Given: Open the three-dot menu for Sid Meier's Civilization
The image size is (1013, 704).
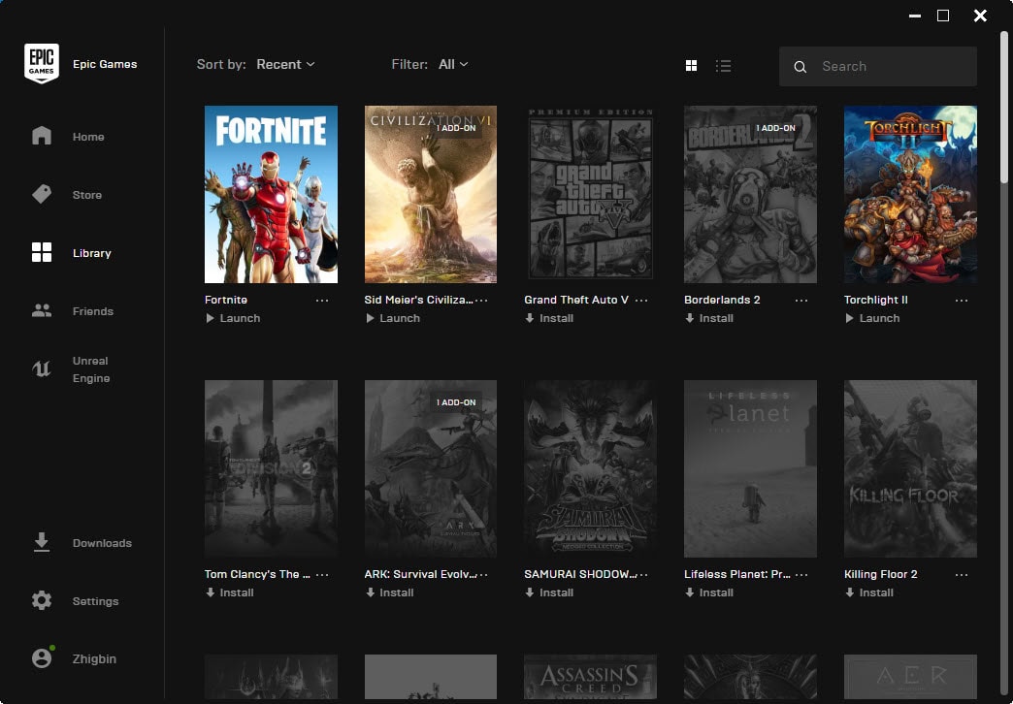Looking at the screenshot, I should 481,301.
